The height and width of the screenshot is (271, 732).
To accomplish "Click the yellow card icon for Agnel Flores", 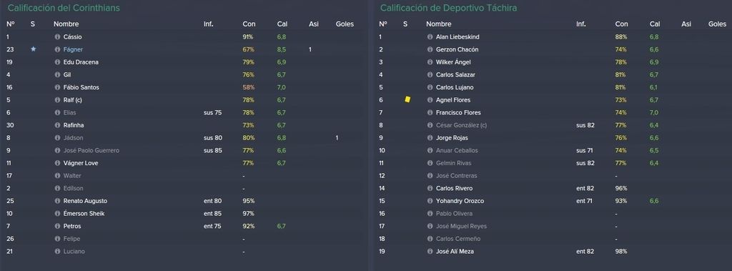I will pyautogui.click(x=407, y=99).
